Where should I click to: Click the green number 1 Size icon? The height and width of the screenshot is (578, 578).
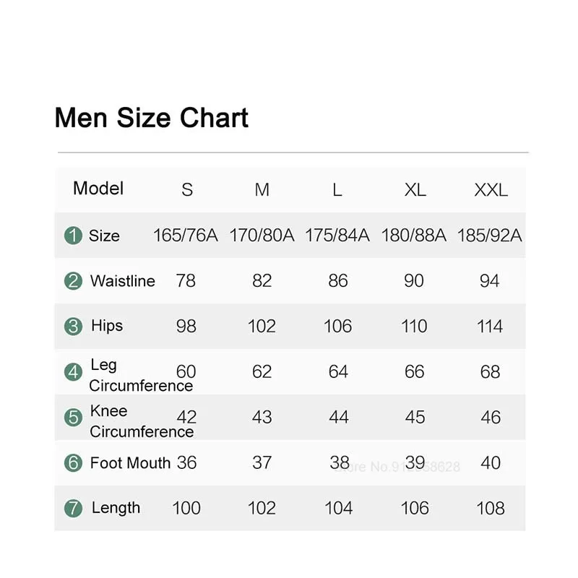pos(73,236)
